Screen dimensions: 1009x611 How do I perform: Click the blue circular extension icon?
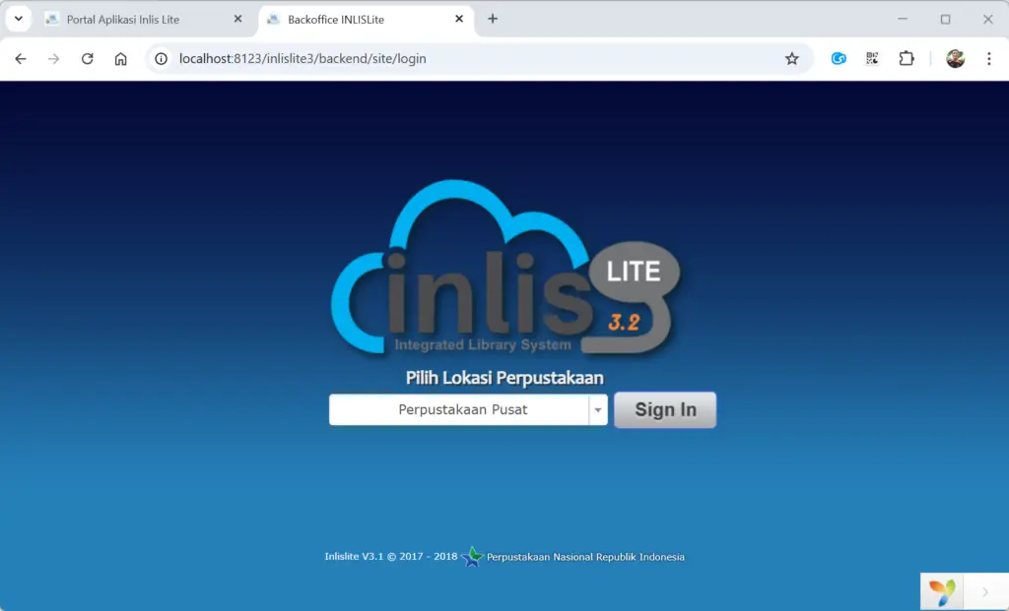tap(838, 58)
